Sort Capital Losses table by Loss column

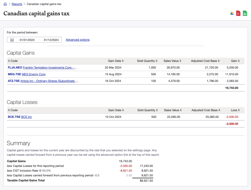[x=235, y=110]
